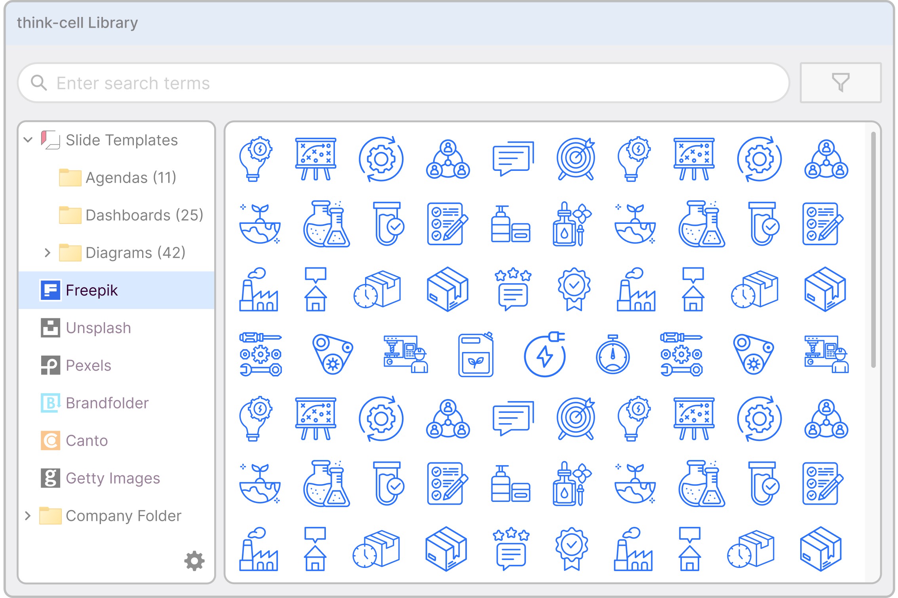Select the soap dispenser icon in second row
This screenshot has width=898, height=598.
pos(510,224)
